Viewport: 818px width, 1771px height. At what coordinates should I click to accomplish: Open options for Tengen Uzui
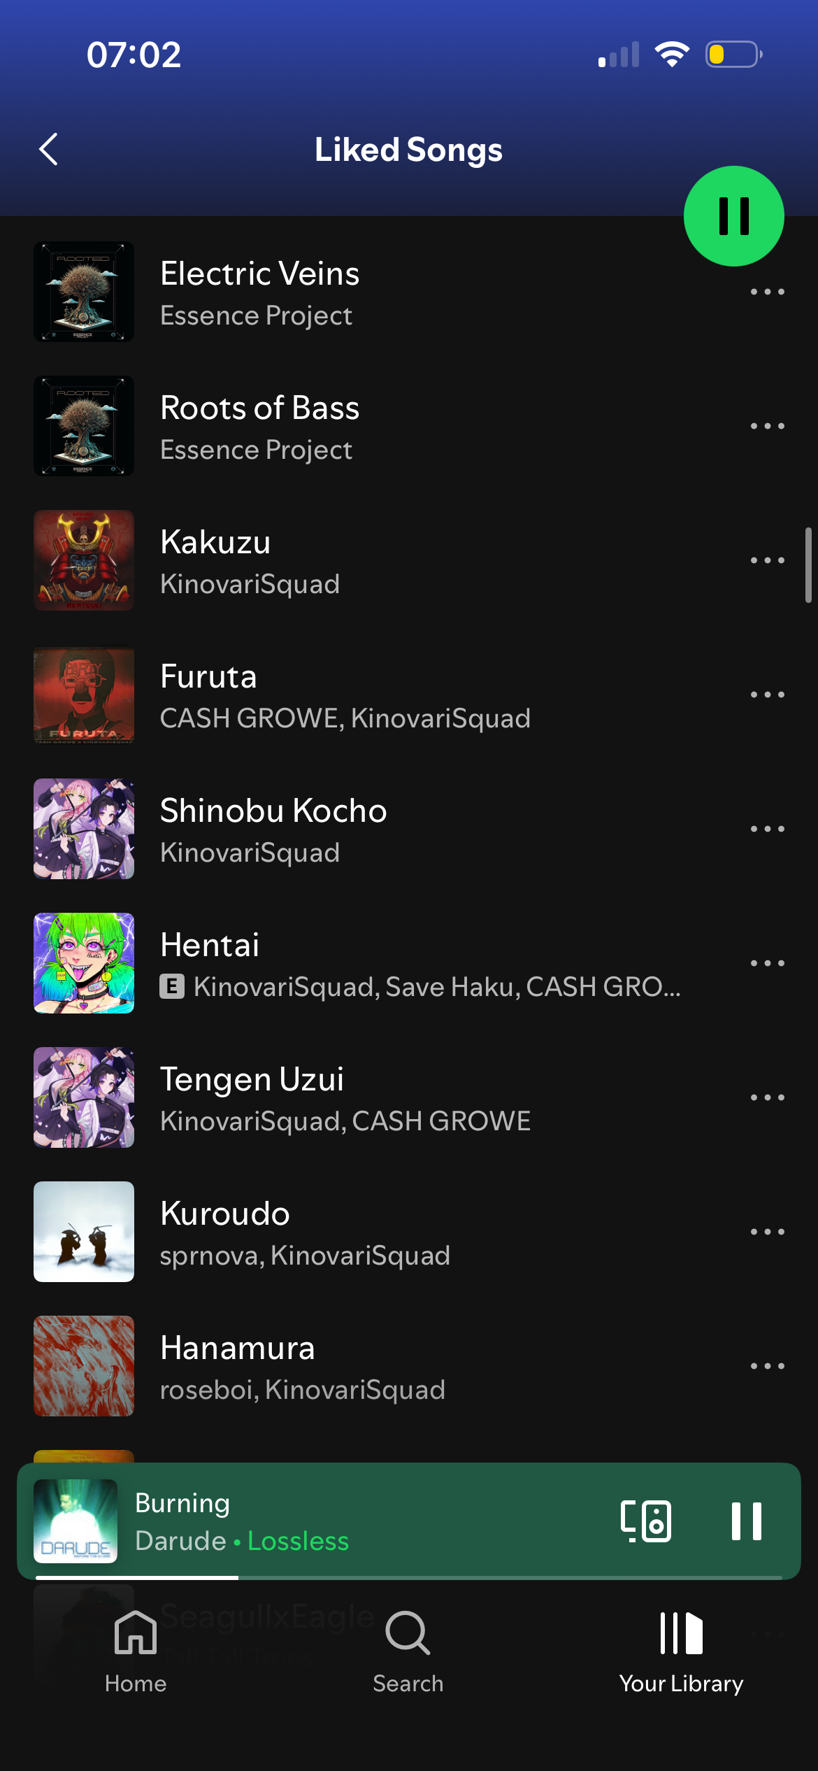(767, 1097)
